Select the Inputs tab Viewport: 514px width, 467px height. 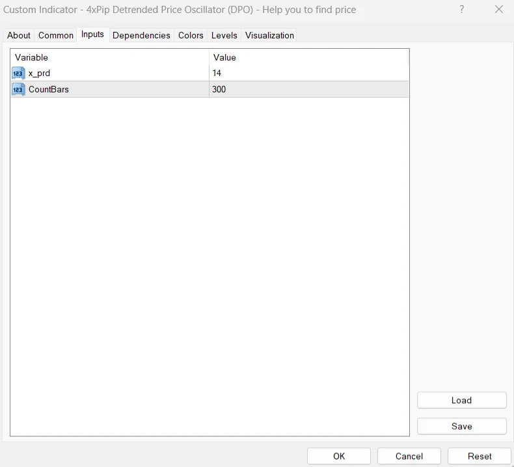click(92, 34)
